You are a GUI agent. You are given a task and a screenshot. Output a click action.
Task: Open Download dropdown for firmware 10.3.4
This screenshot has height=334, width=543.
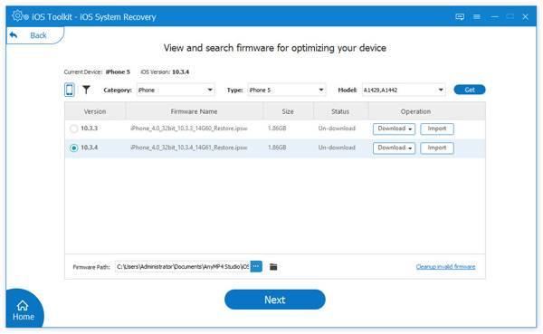pyautogui.click(x=394, y=148)
